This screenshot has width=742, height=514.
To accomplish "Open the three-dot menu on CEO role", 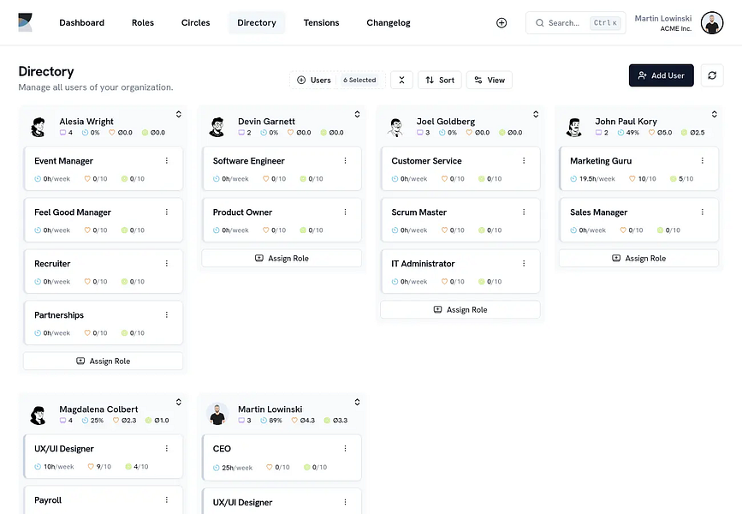I will 345,448.
